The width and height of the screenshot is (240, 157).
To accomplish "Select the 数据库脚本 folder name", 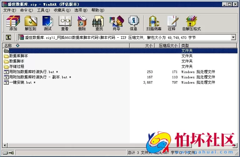I will tap(18, 56).
